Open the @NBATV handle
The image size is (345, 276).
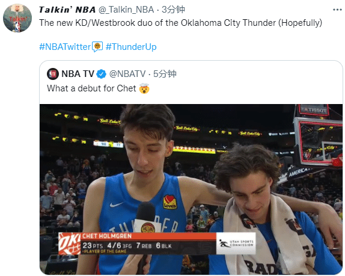click(x=127, y=74)
